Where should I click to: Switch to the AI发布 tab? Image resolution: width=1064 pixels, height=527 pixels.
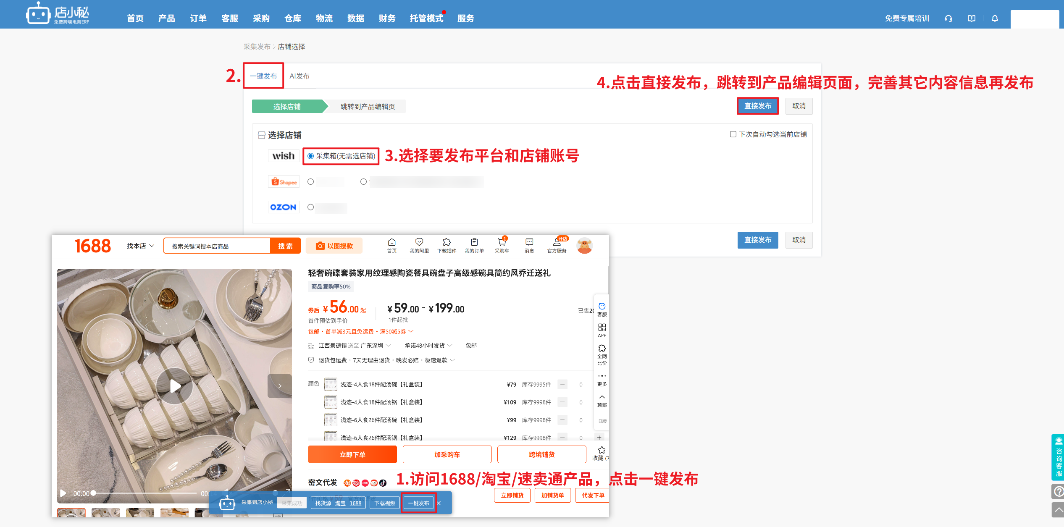tap(299, 76)
